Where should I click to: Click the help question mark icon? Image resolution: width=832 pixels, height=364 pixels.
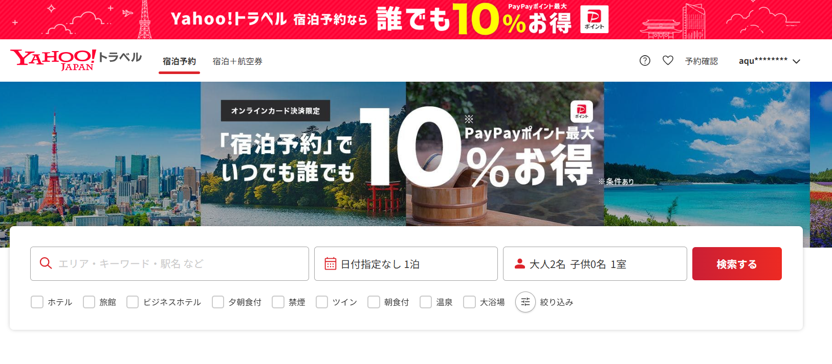pyautogui.click(x=645, y=61)
